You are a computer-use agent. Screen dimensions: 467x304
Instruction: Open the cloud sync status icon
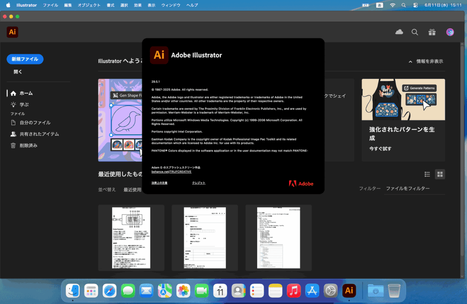point(399,32)
